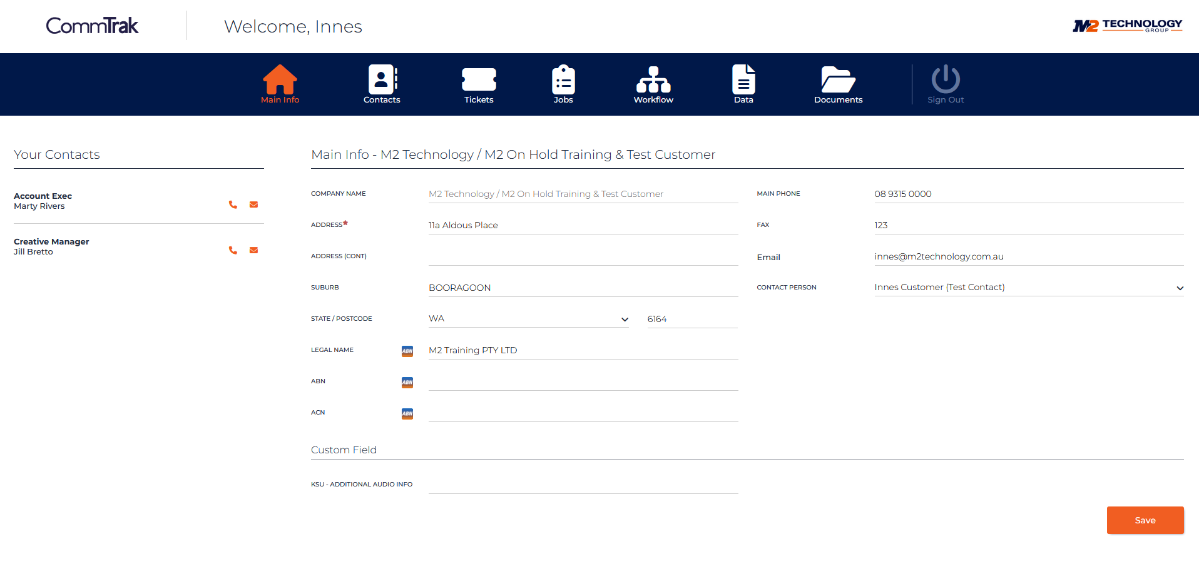Image resolution: width=1199 pixels, height=564 pixels.
Task: Email Account Exec Marty Rivers envelope icon
Action: point(253,204)
